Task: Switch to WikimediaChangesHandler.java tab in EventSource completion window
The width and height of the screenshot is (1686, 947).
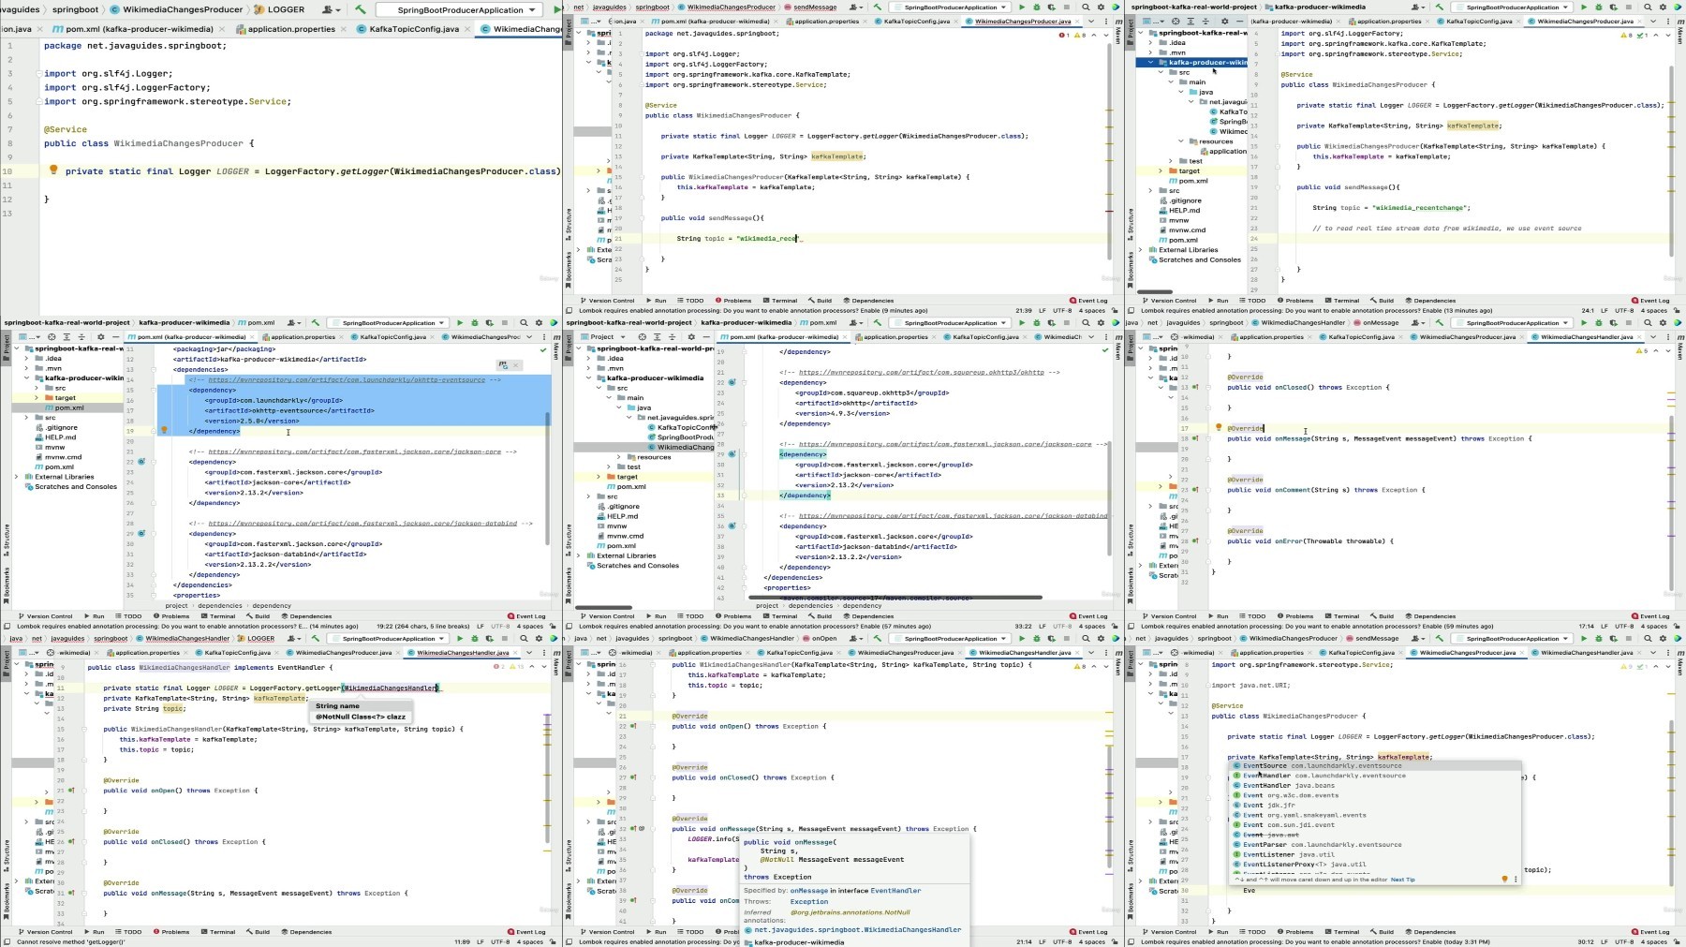Action: (x=1587, y=653)
